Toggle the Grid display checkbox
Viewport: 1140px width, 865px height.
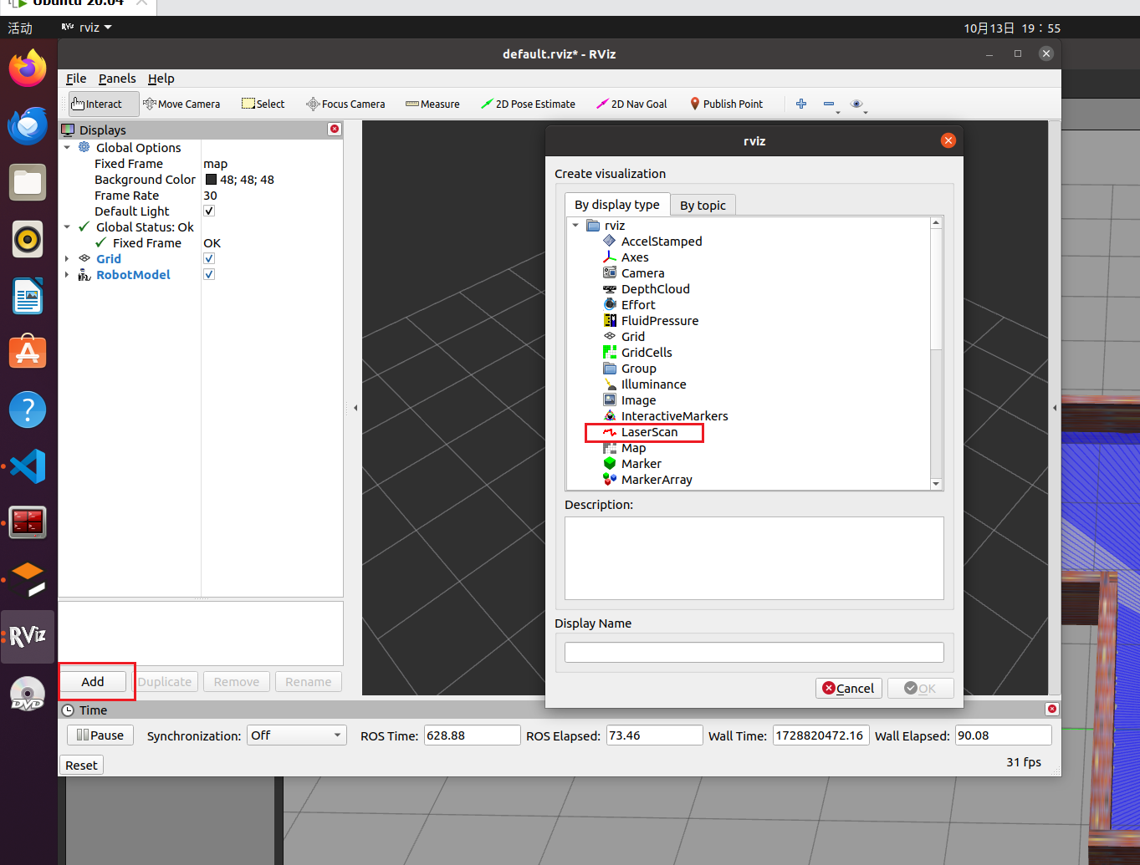pos(209,259)
